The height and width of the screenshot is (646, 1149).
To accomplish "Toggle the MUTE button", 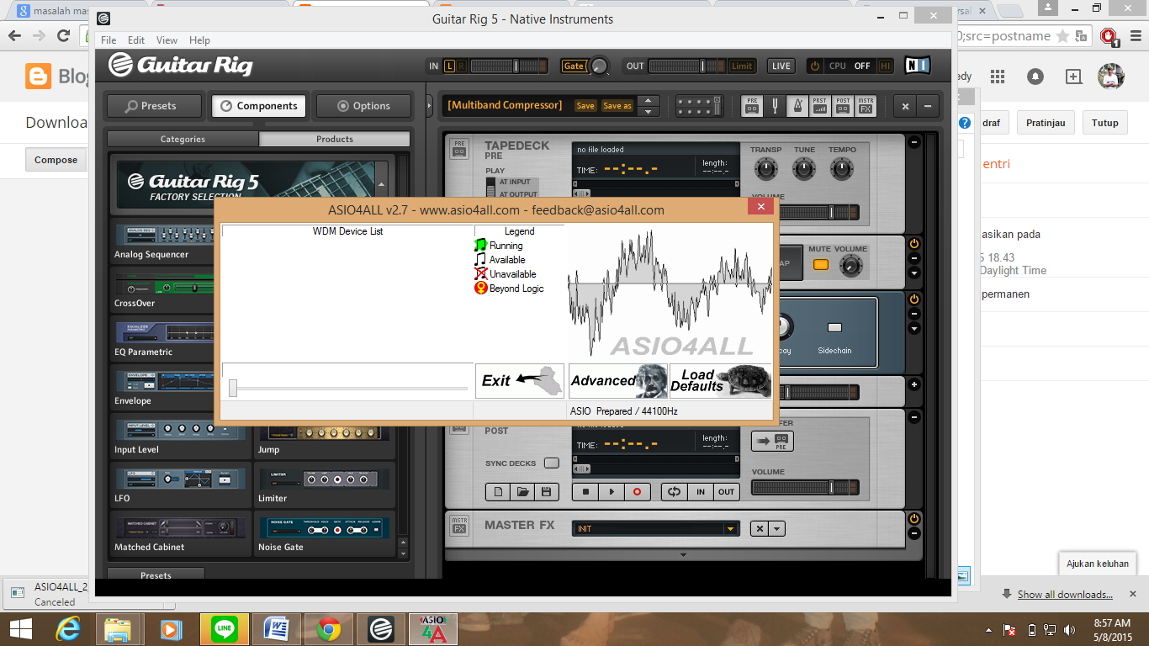I will [820, 265].
